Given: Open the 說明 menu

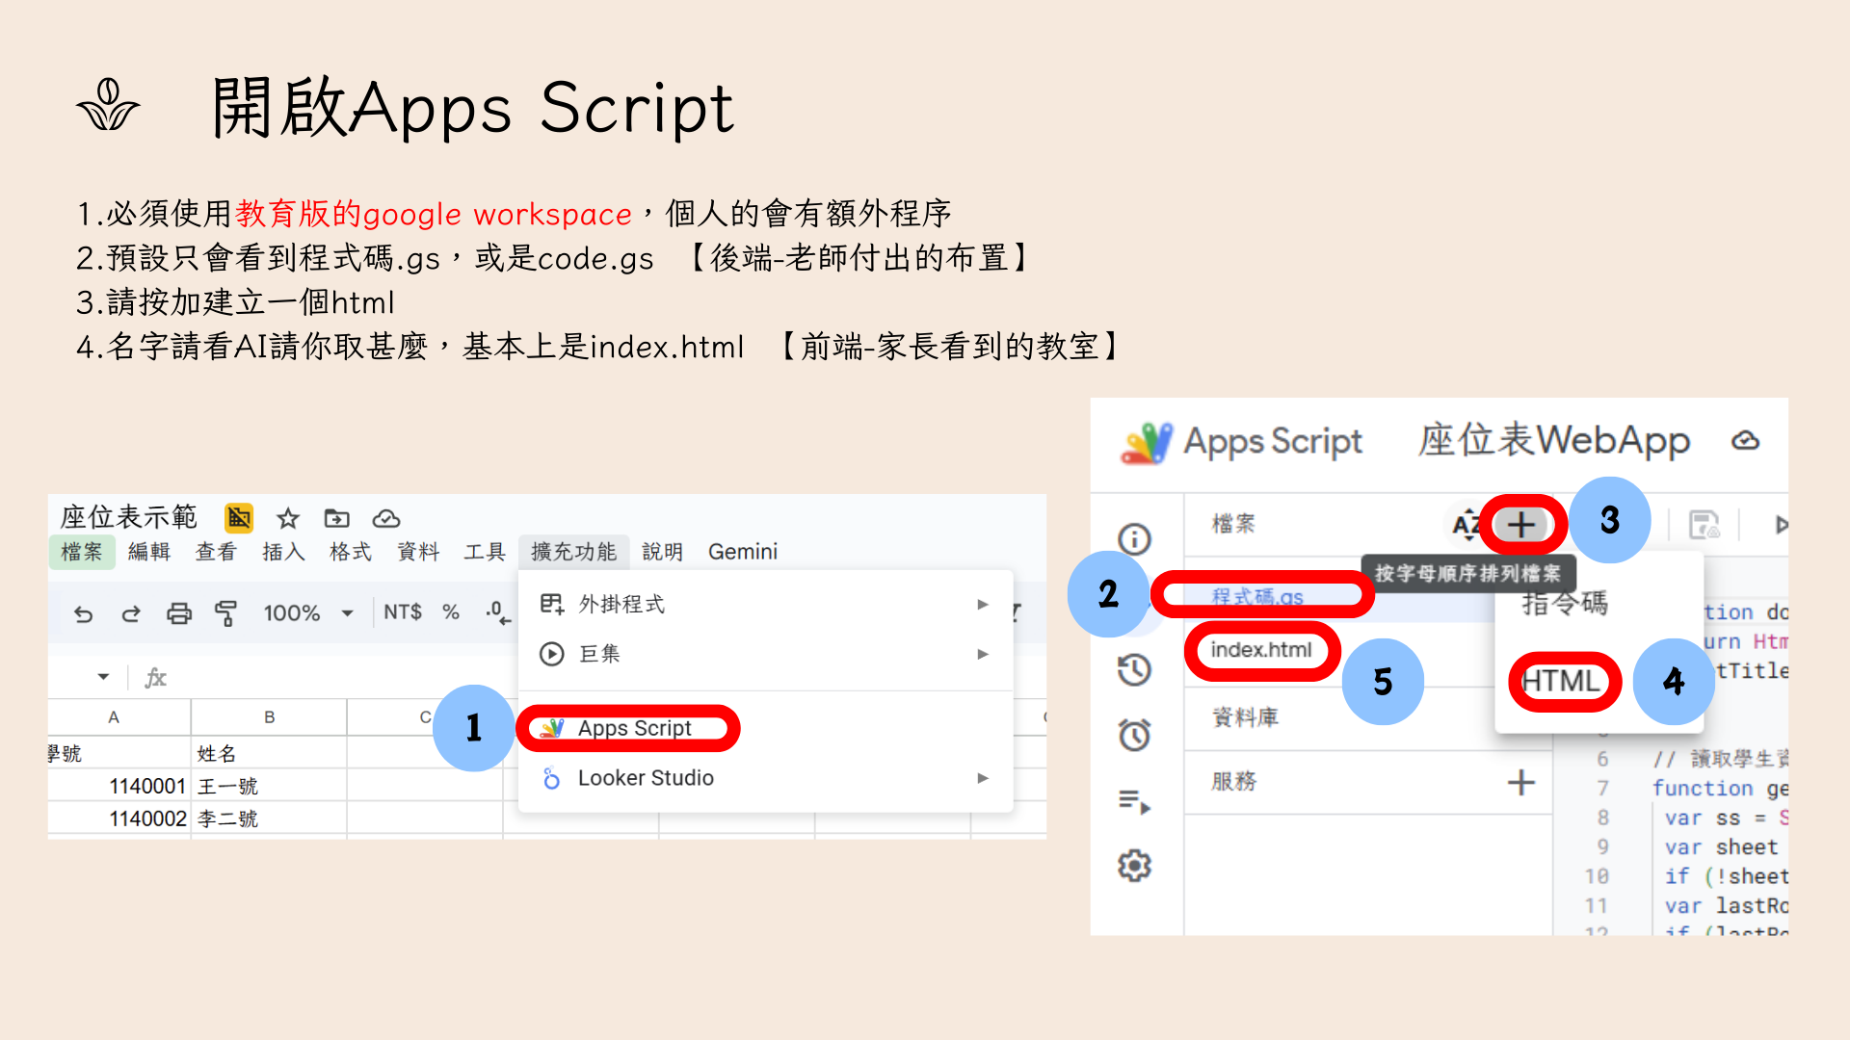Looking at the screenshot, I should coord(662,552).
